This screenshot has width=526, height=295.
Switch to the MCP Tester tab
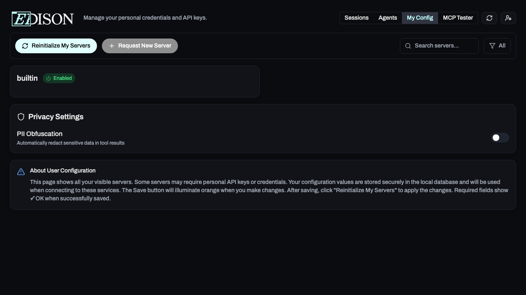[458, 18]
